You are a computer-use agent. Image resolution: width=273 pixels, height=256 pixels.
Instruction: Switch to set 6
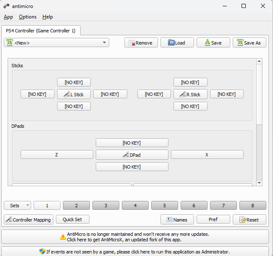[194, 206]
